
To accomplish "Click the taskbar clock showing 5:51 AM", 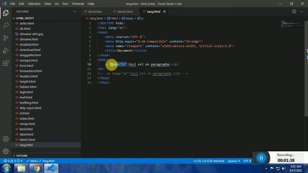I will pos(295,169).
